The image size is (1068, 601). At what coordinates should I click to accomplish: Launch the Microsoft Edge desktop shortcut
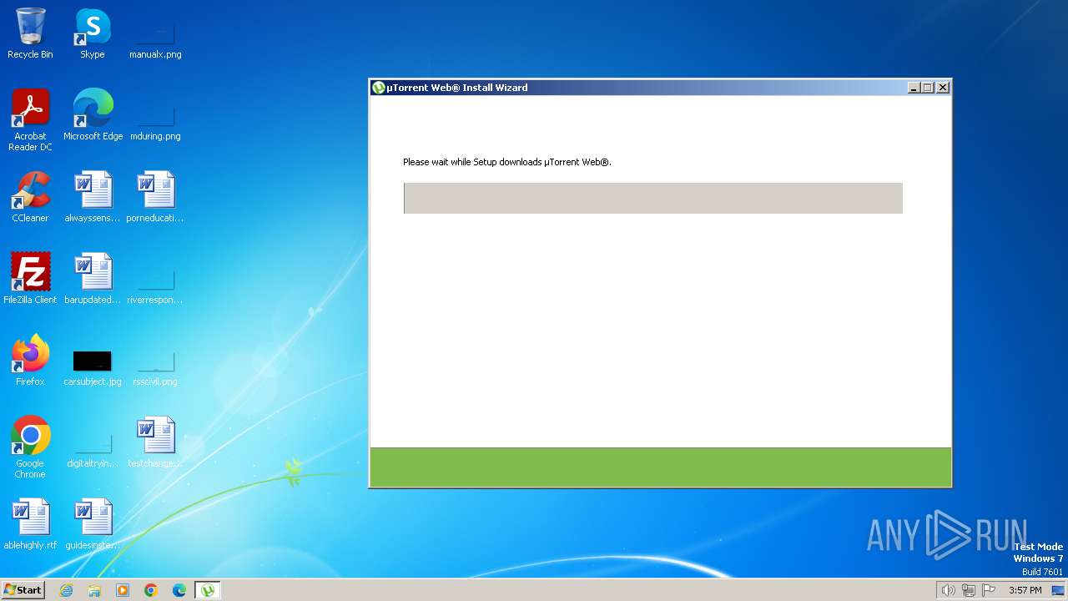click(x=93, y=115)
